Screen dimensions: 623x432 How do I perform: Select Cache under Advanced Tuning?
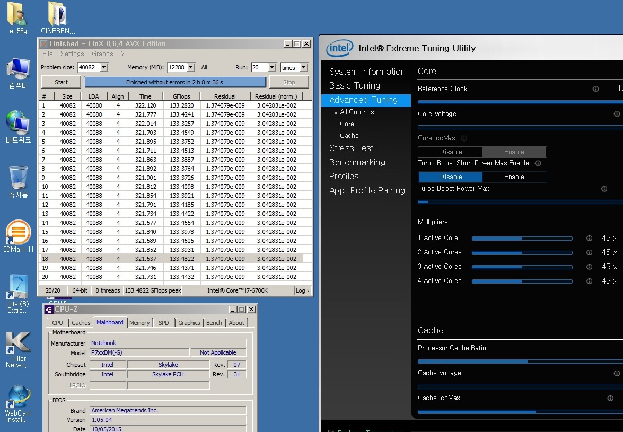point(349,135)
